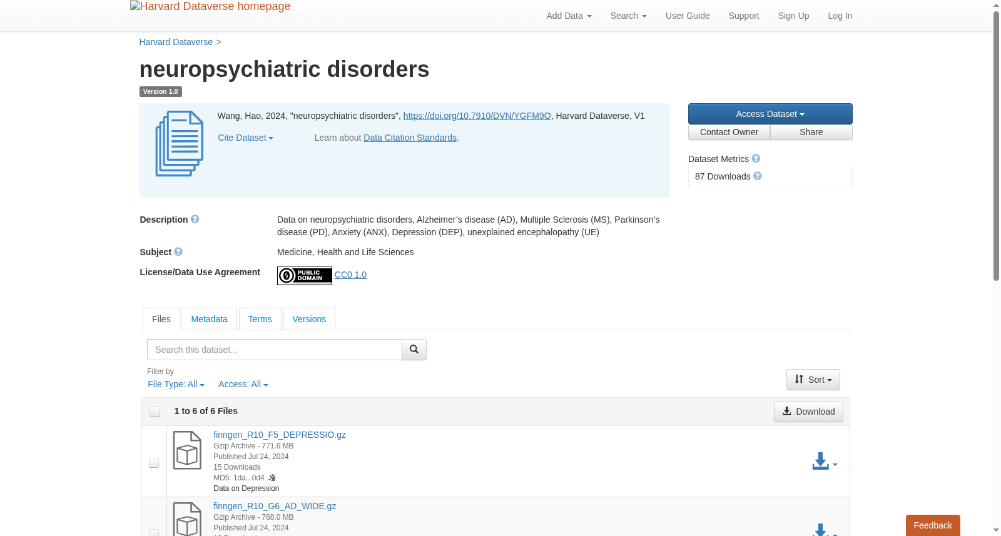Click the Harvard Dataverse breadcrumb link
The width and height of the screenshot is (1001, 536).
(176, 42)
